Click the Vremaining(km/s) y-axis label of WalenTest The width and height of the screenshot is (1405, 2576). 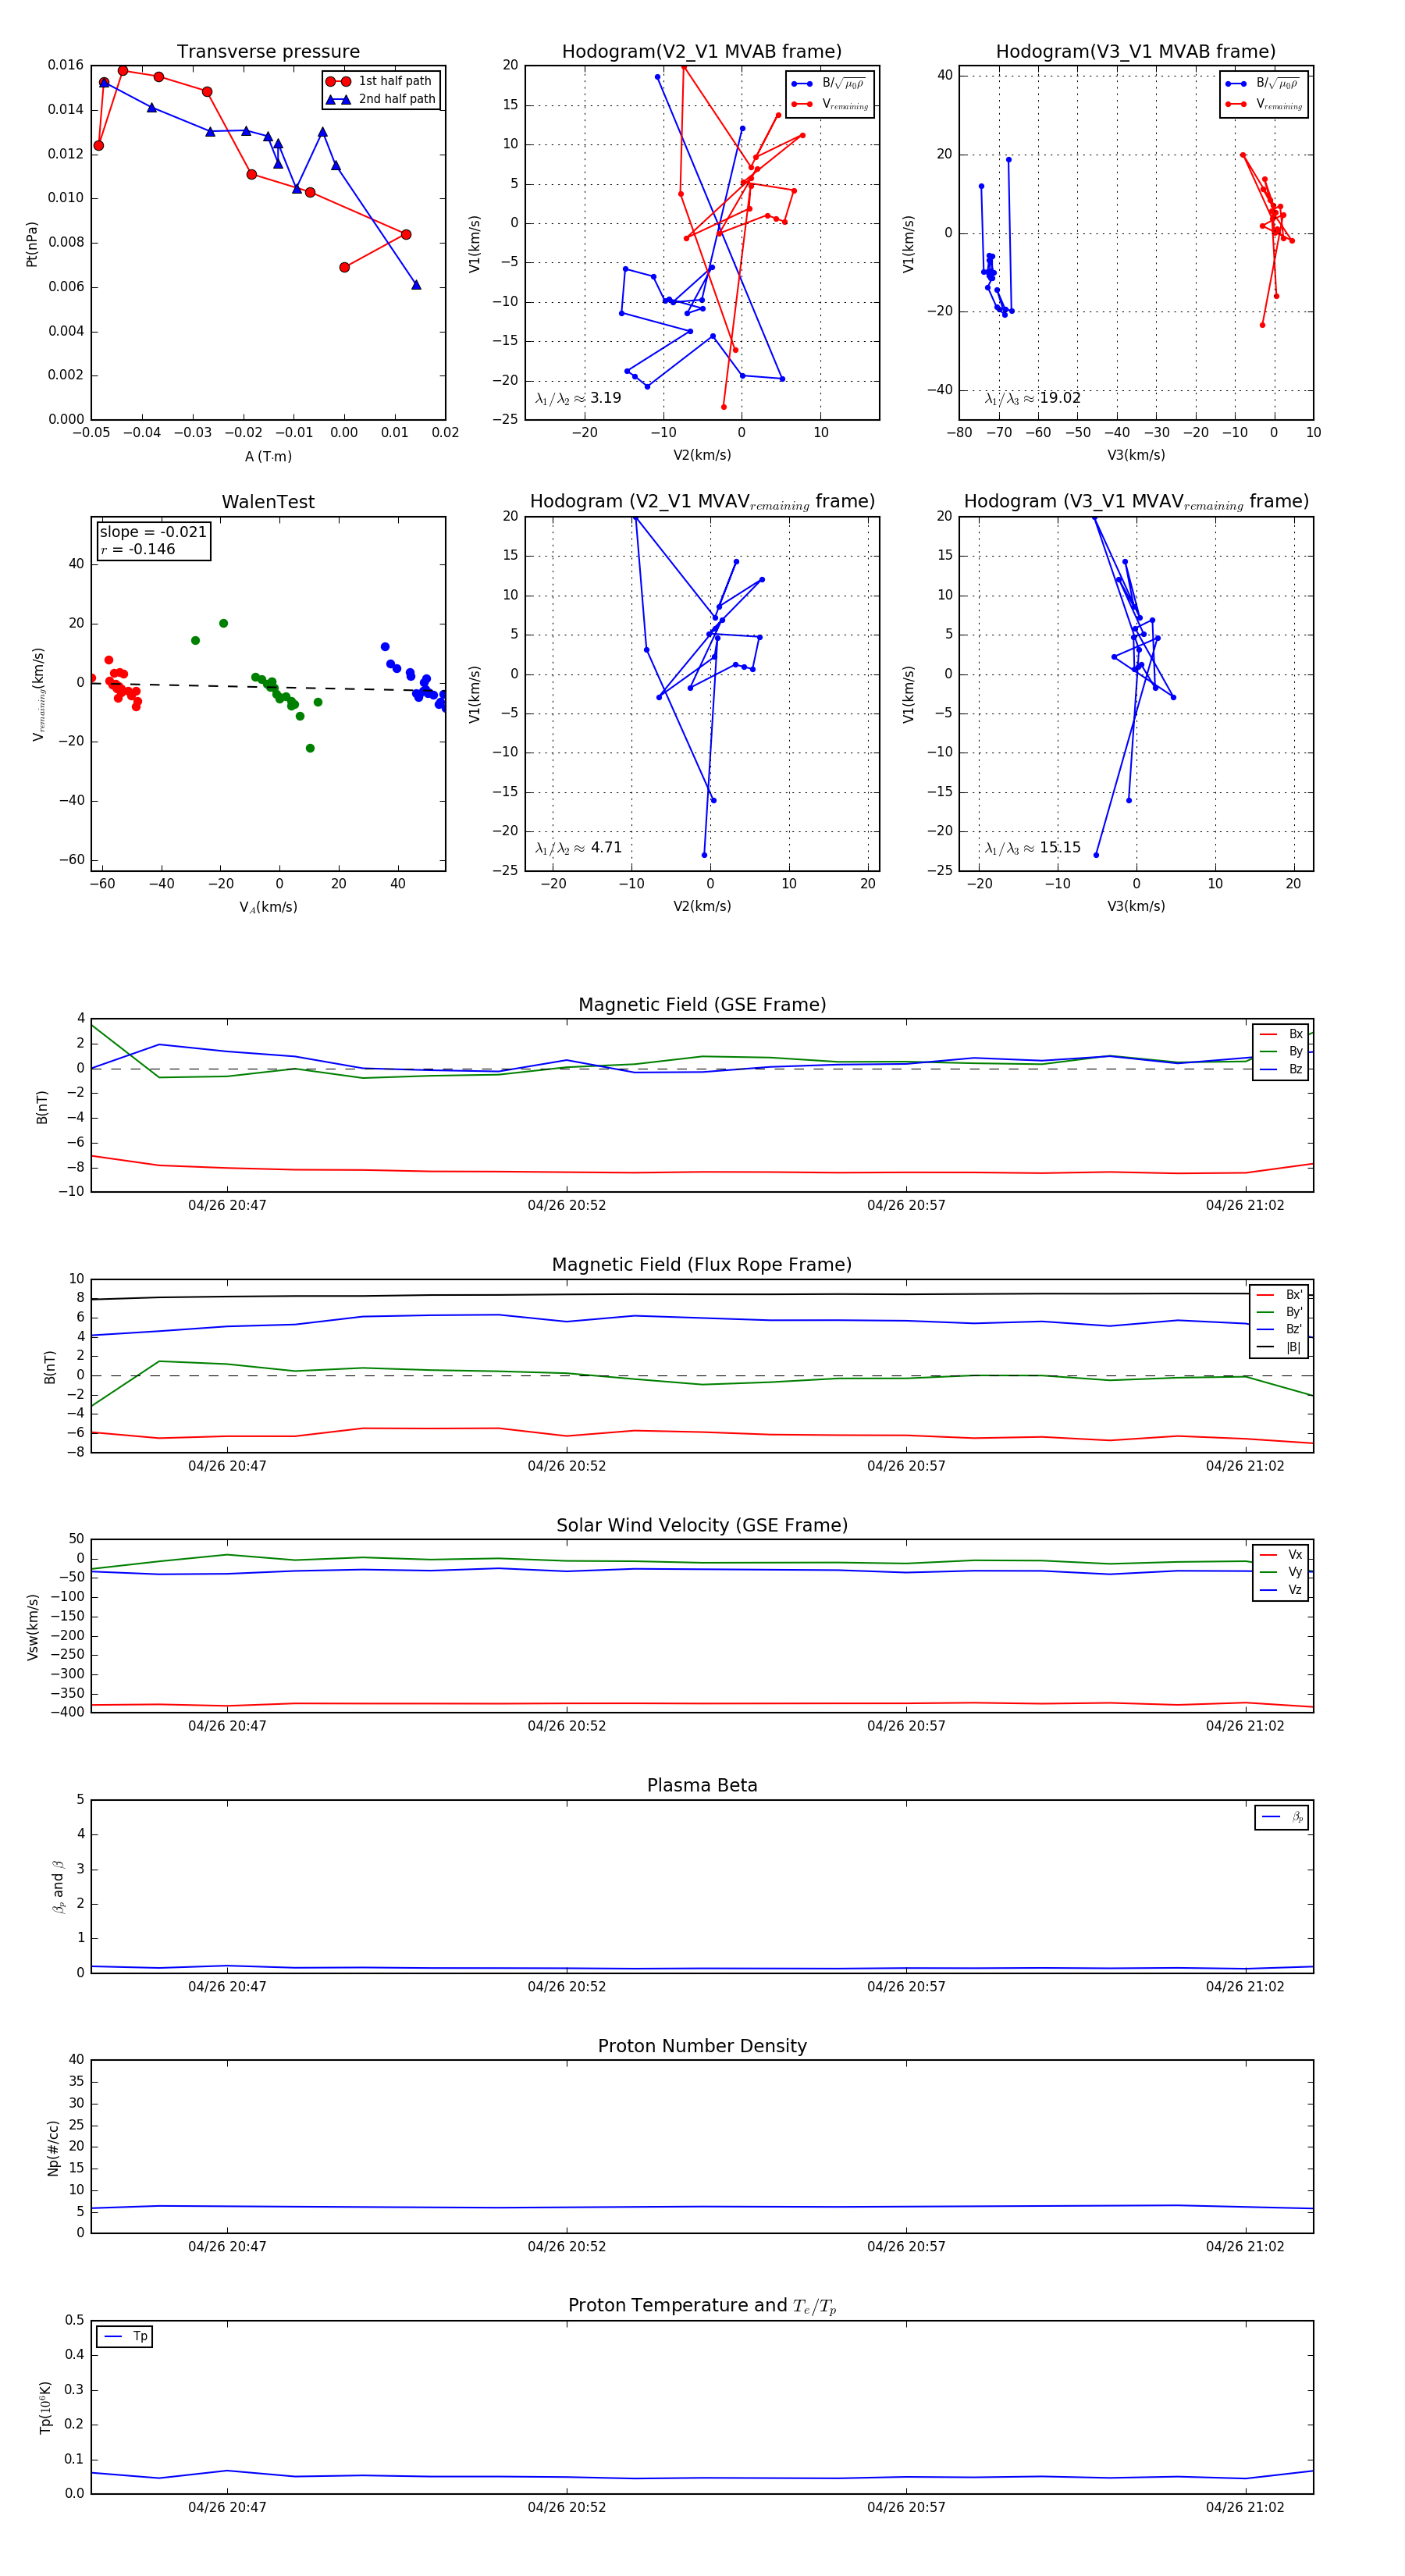tap(39, 694)
